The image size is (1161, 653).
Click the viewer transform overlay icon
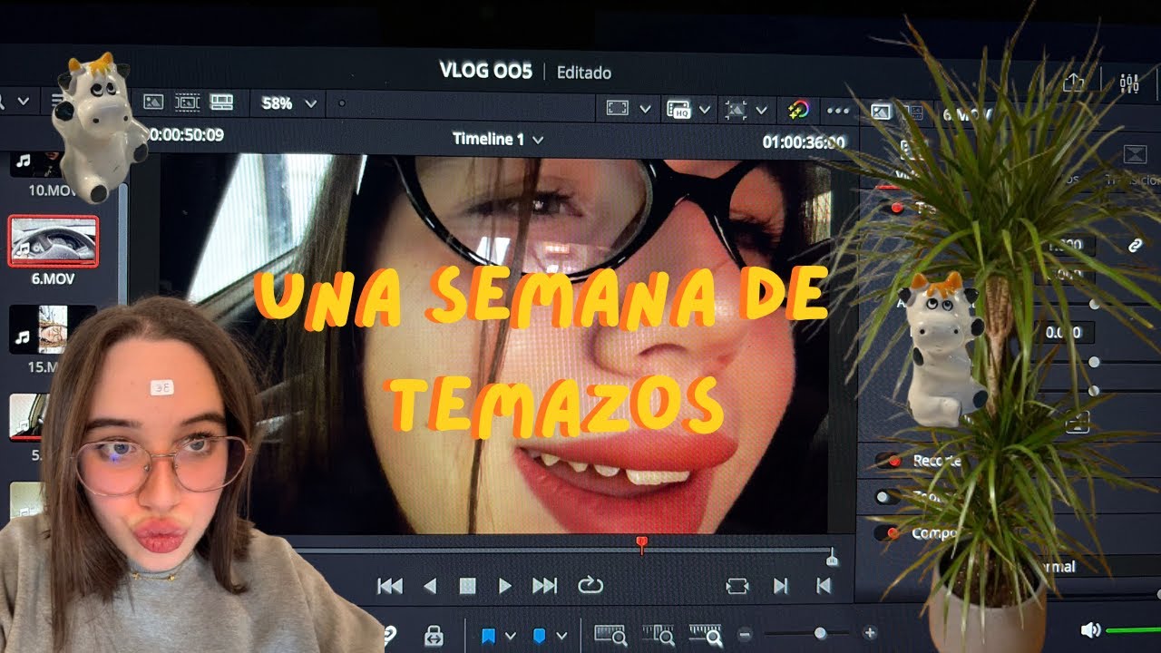point(736,110)
